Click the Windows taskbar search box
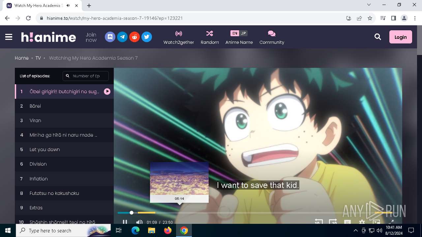The height and width of the screenshot is (237, 422). click(x=64, y=230)
